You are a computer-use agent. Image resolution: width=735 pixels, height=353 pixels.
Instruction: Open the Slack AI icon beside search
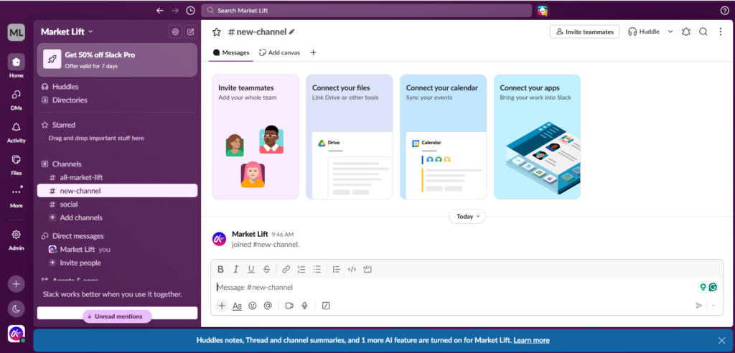(x=543, y=10)
